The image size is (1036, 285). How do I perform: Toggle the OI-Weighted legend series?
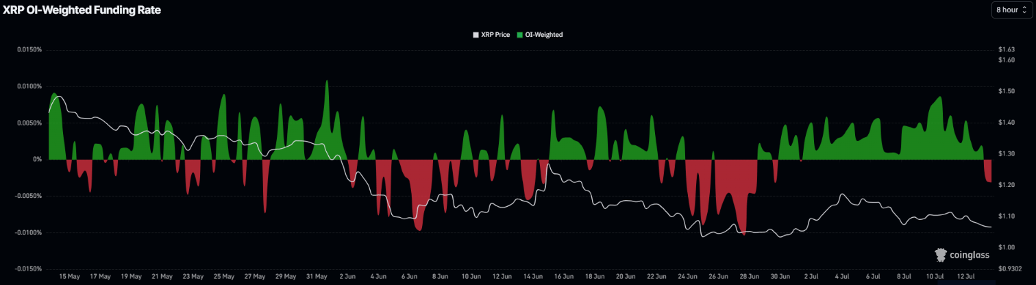540,34
